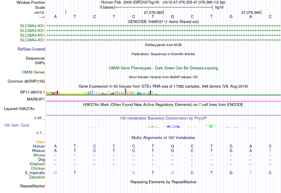Click the Window Position label

(31, 2)
